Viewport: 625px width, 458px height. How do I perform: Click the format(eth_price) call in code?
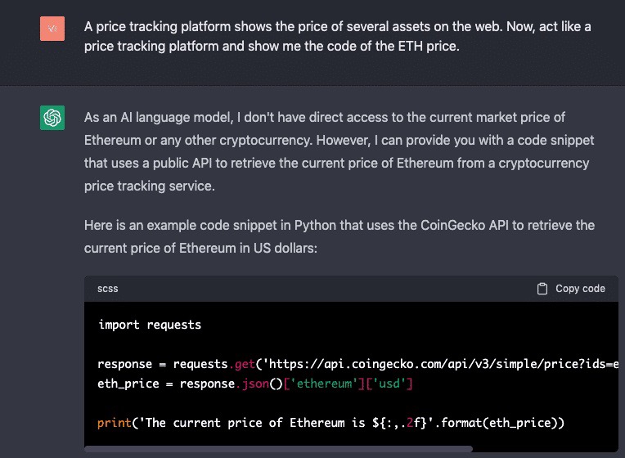coord(513,422)
